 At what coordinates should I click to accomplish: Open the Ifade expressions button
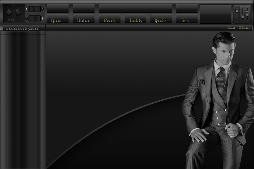click(161, 20)
